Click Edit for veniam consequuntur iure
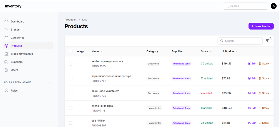 point(252,64)
